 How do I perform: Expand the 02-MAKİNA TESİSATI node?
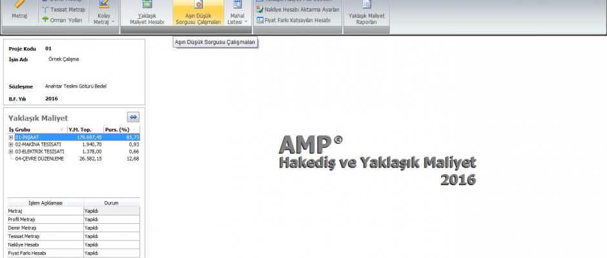10,144
